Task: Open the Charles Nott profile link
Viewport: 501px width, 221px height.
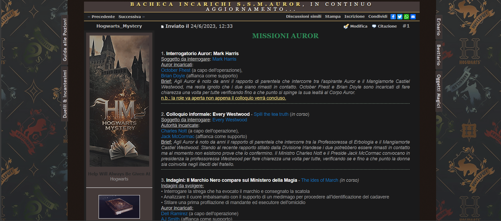Action: point(174,131)
